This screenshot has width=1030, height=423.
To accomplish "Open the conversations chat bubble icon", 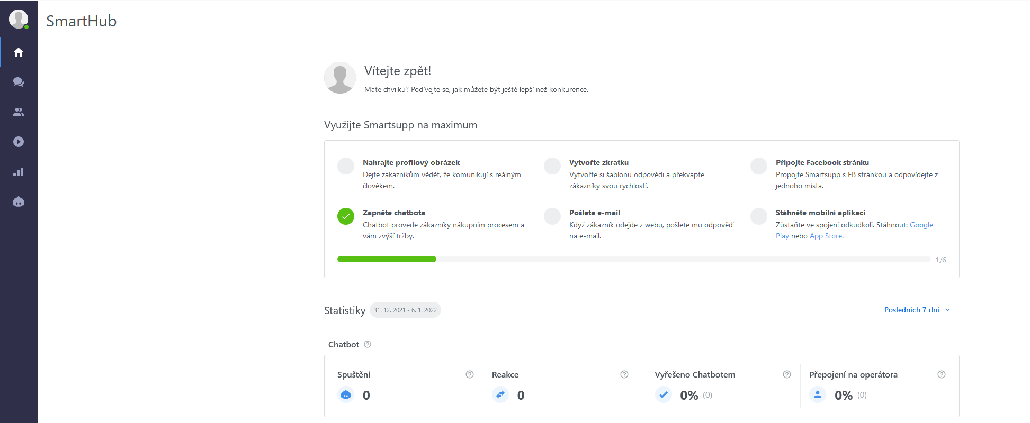I will (x=19, y=82).
